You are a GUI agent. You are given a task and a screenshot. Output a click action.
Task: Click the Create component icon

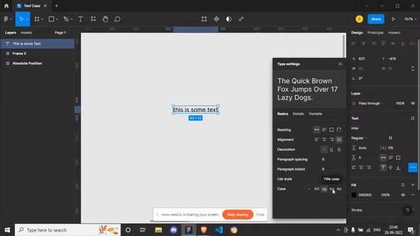[x=217, y=19]
